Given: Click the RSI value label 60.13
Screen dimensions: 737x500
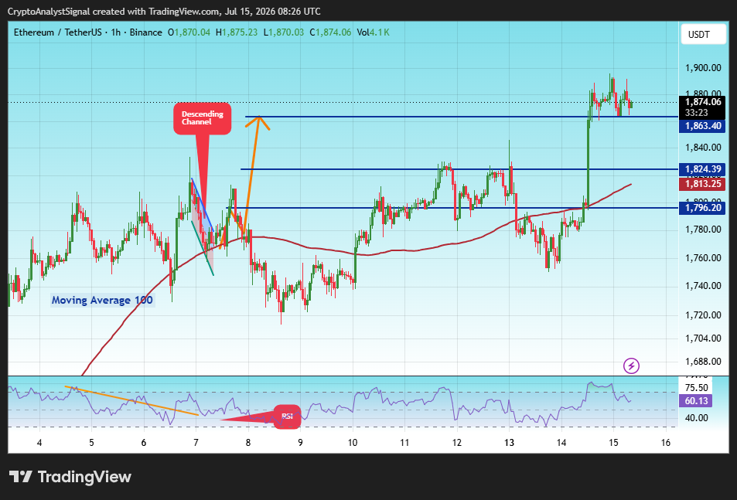Looking at the screenshot, I should pyautogui.click(x=696, y=401).
